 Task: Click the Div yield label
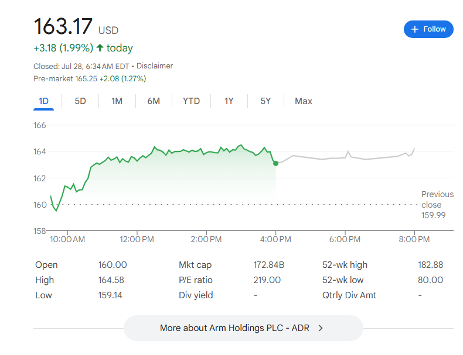[196, 295]
